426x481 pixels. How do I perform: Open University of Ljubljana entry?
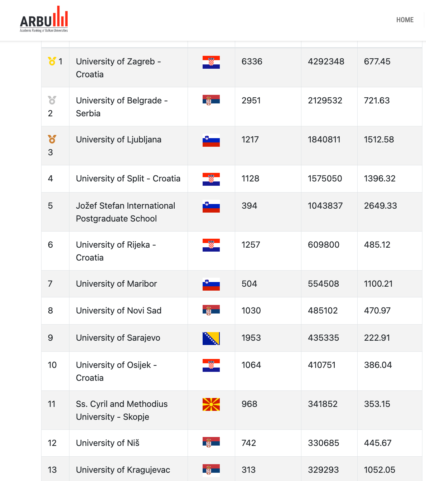(118, 140)
